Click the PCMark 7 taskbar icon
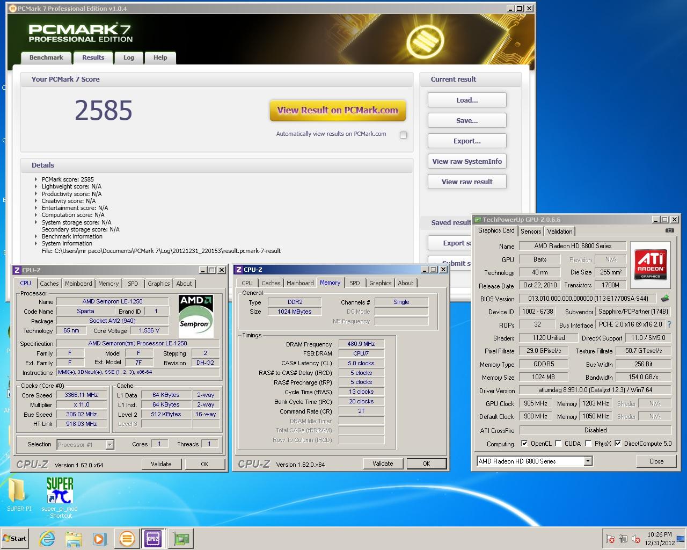The width and height of the screenshot is (687, 550). [x=127, y=538]
